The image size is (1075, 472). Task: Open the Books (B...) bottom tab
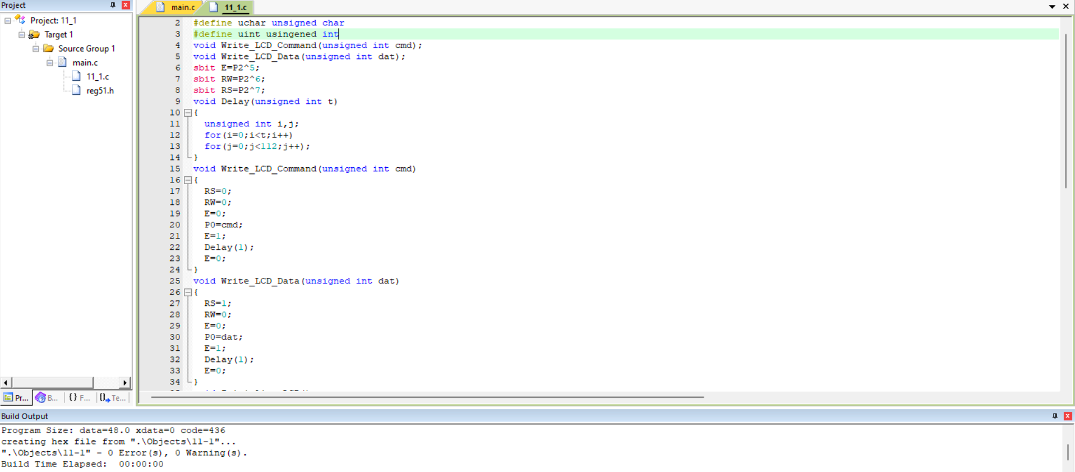[x=47, y=397]
